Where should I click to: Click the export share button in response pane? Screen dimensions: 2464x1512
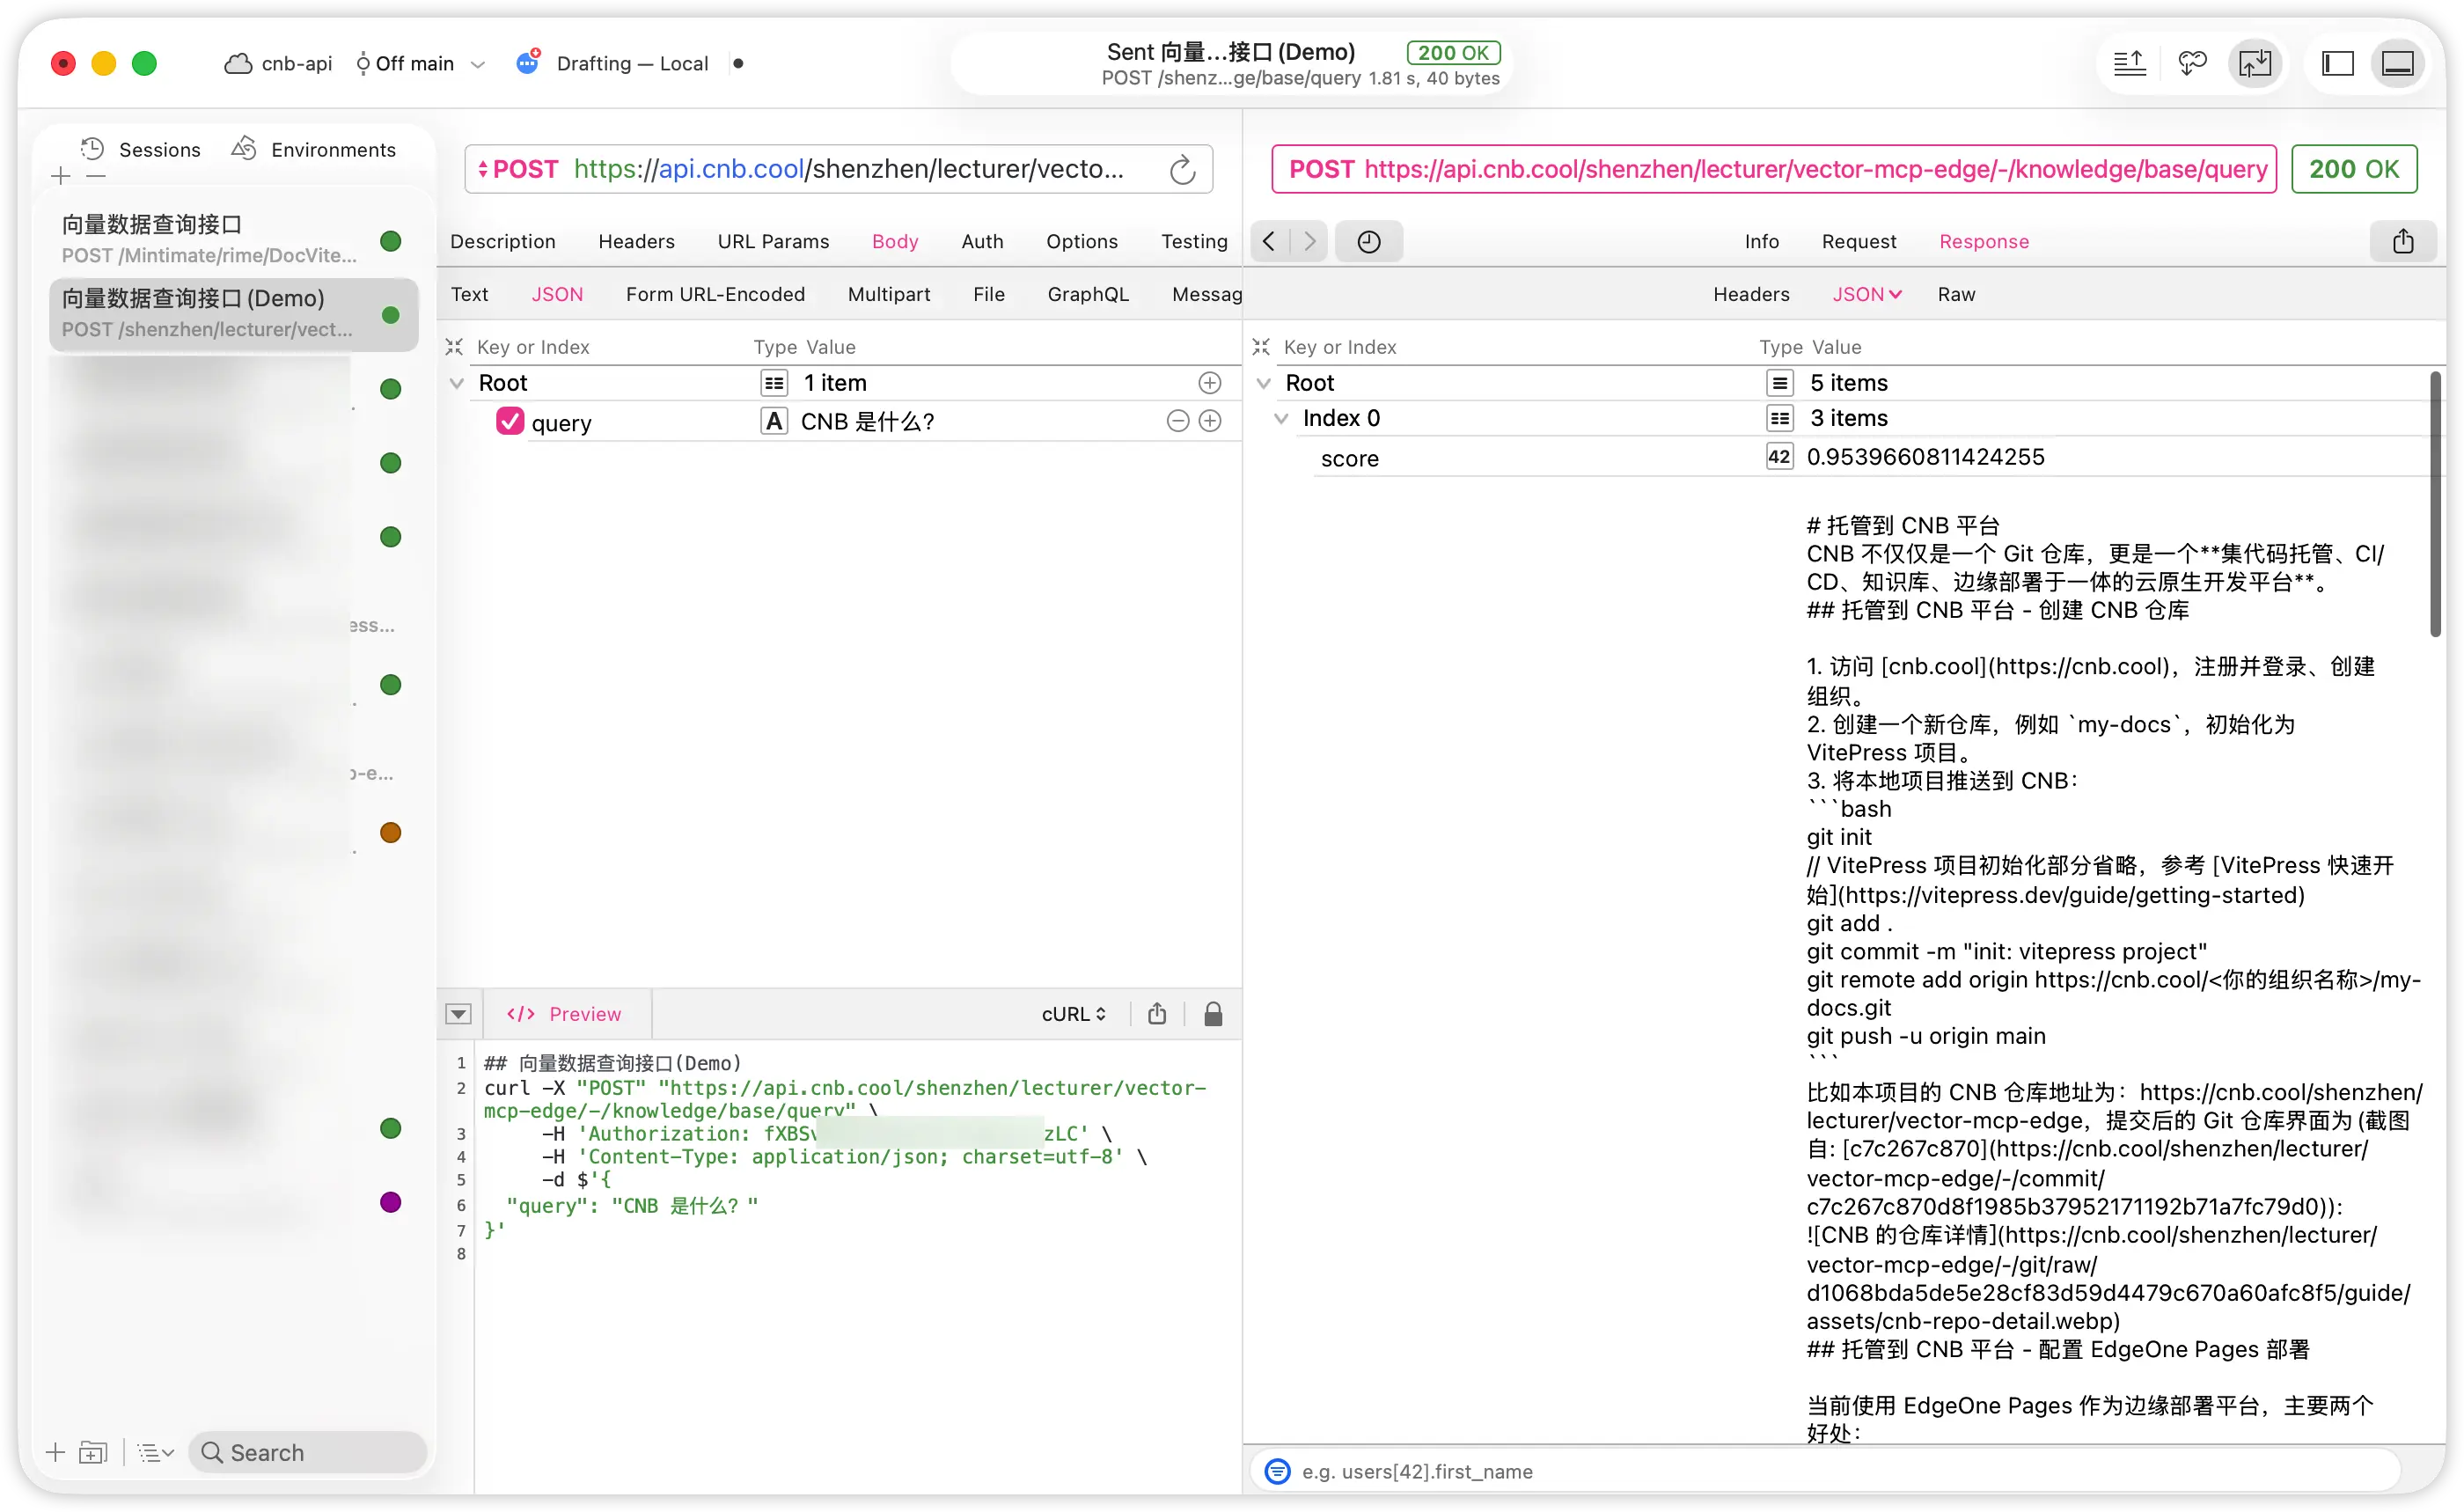(x=2402, y=241)
